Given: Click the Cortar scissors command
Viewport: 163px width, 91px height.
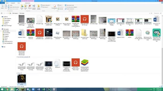Looking at the screenshot, I should tap(10, 5).
